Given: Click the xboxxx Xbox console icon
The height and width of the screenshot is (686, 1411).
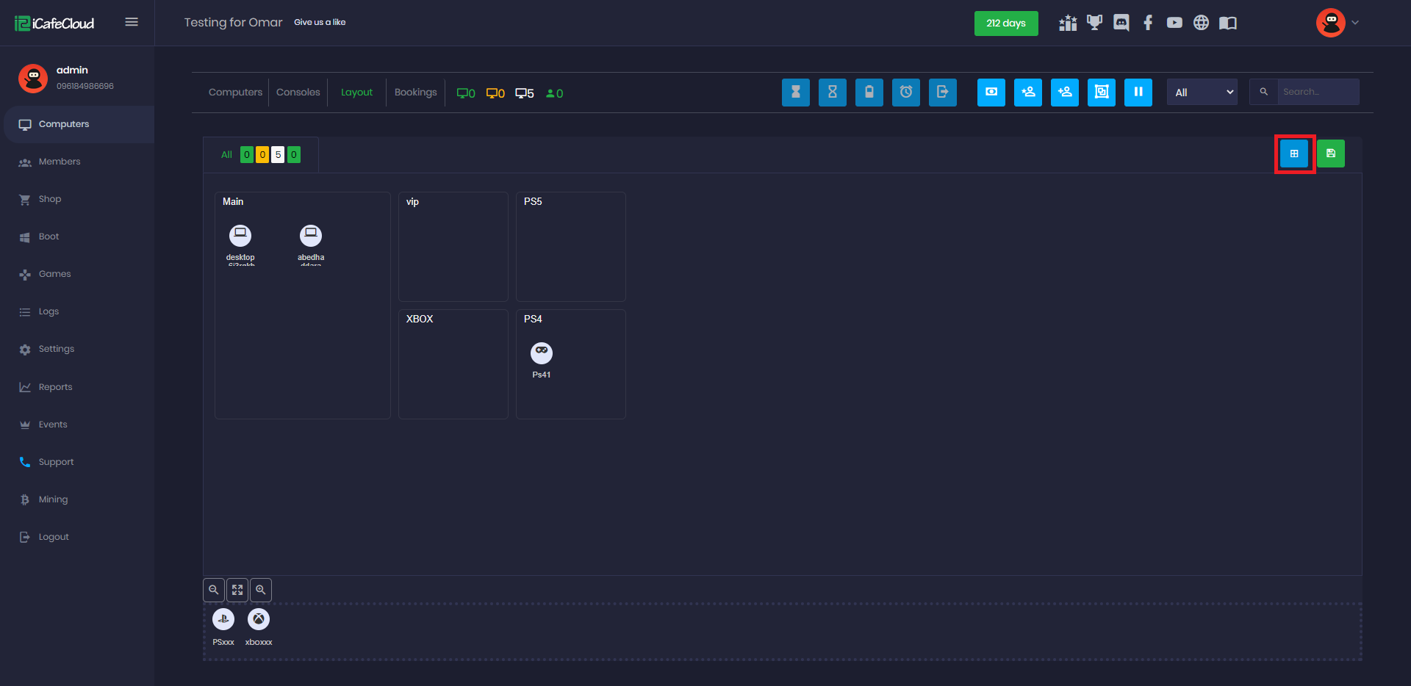Looking at the screenshot, I should click(259, 620).
